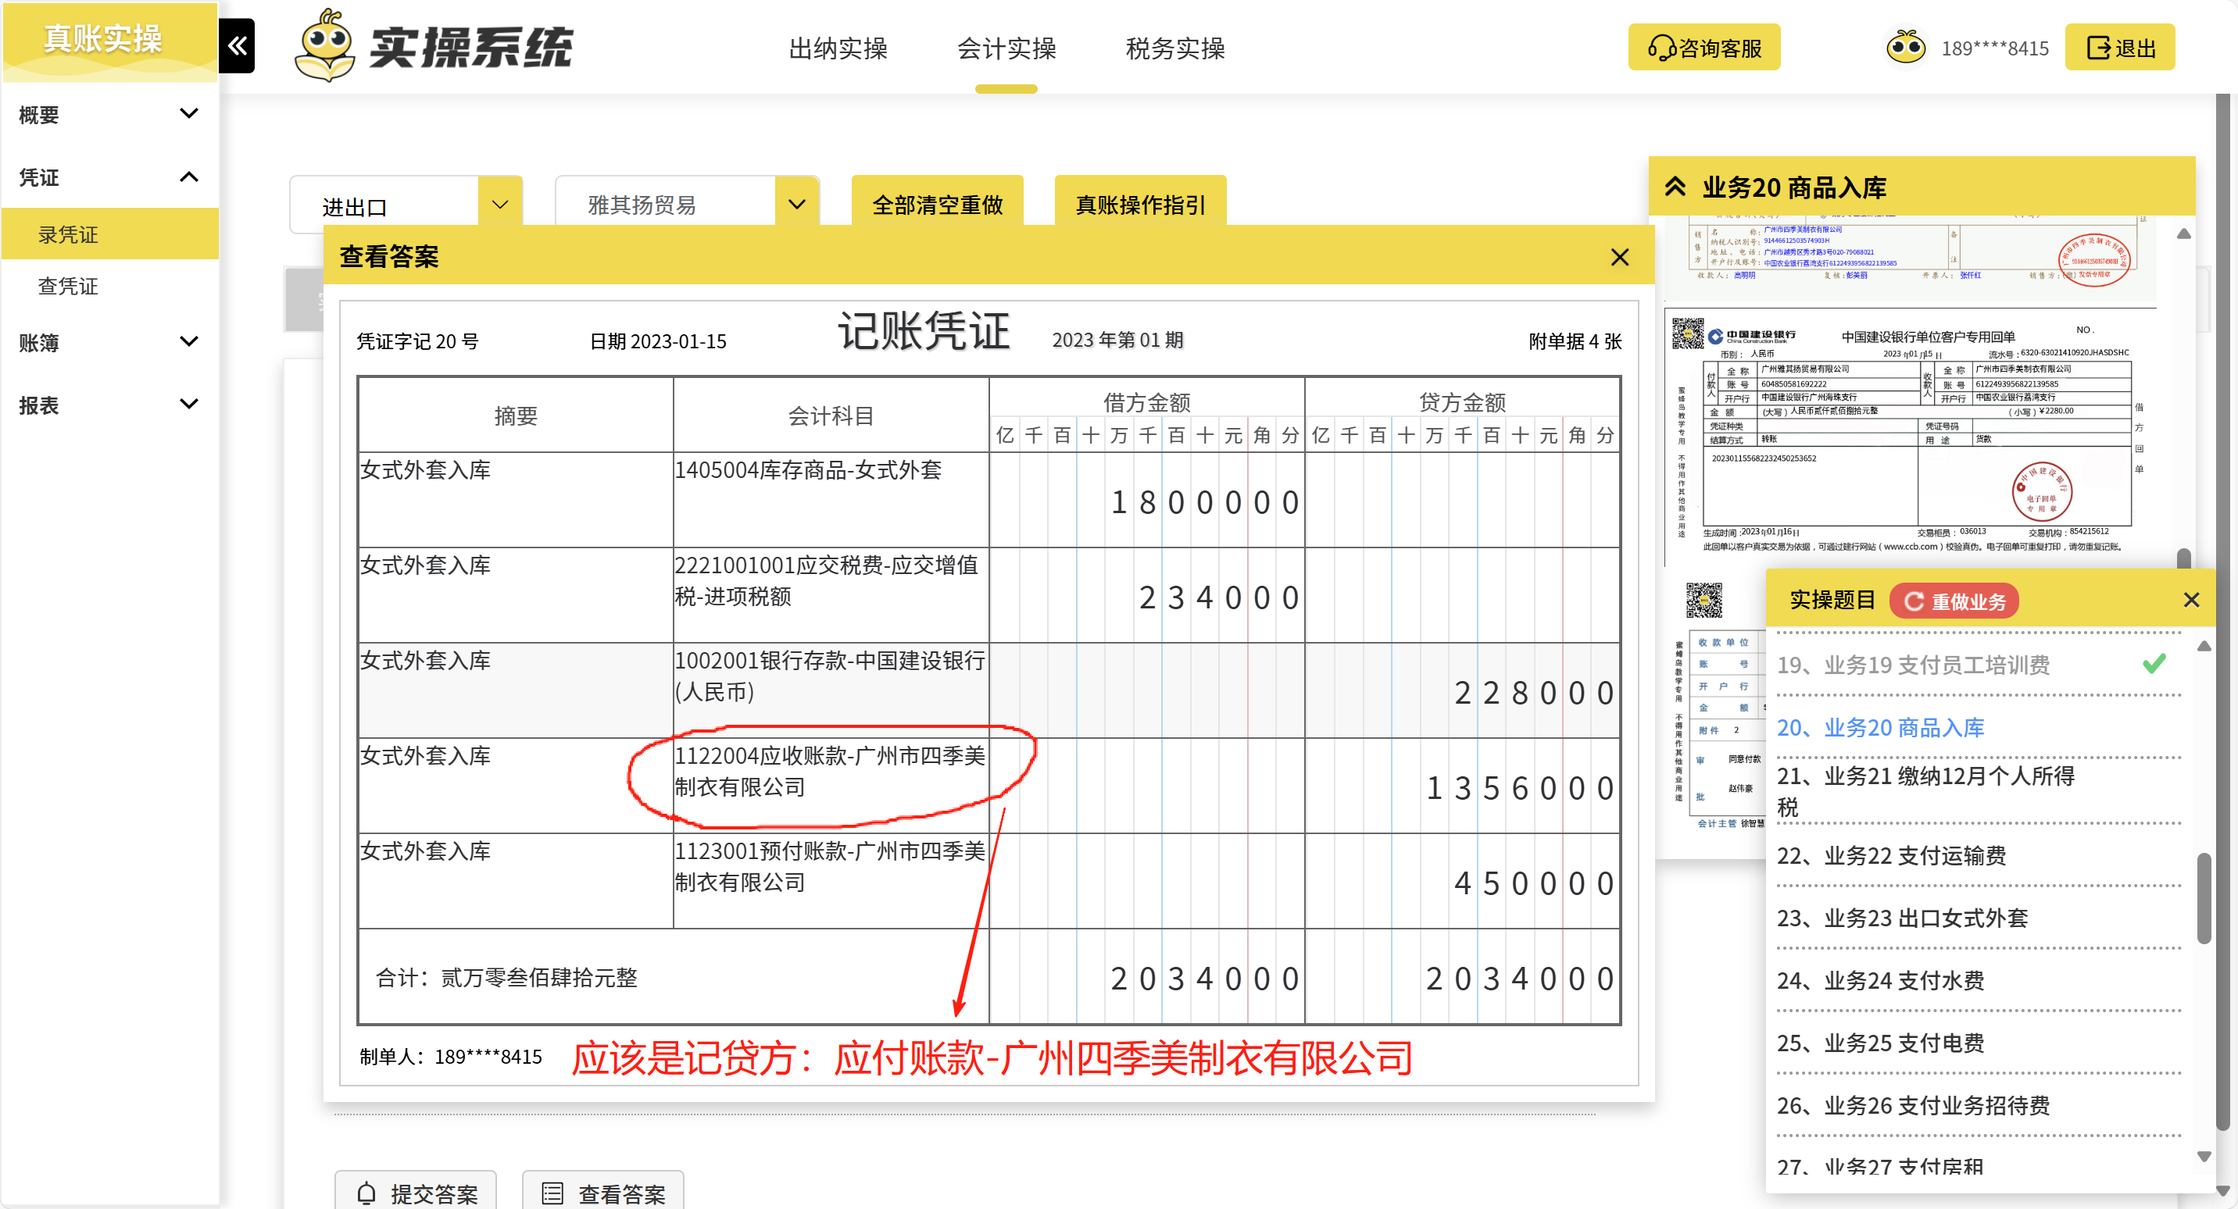The image size is (2238, 1209).
Task: Click 1002001银行存款 account cell
Action: click(x=831, y=690)
